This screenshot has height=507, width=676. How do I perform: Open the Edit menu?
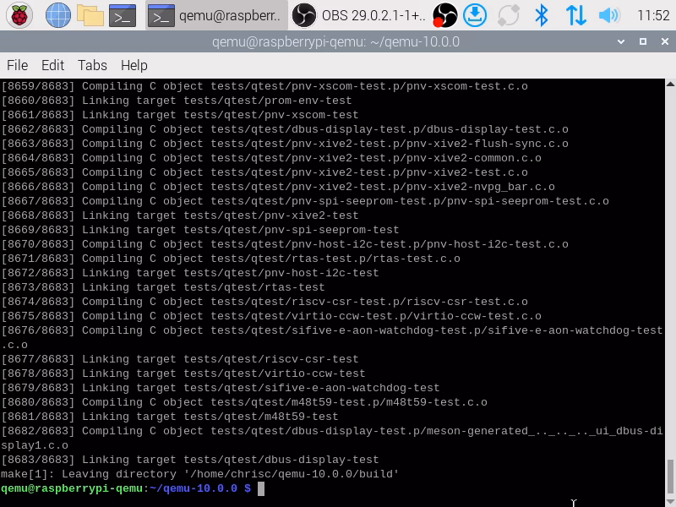52,65
